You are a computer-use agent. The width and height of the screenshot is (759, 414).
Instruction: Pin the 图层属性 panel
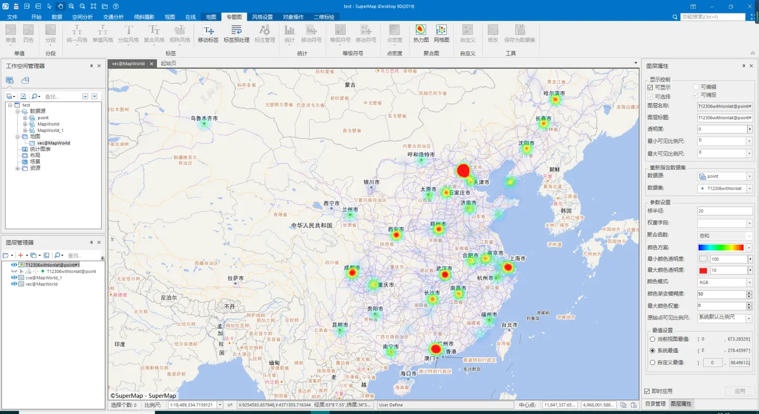743,66
